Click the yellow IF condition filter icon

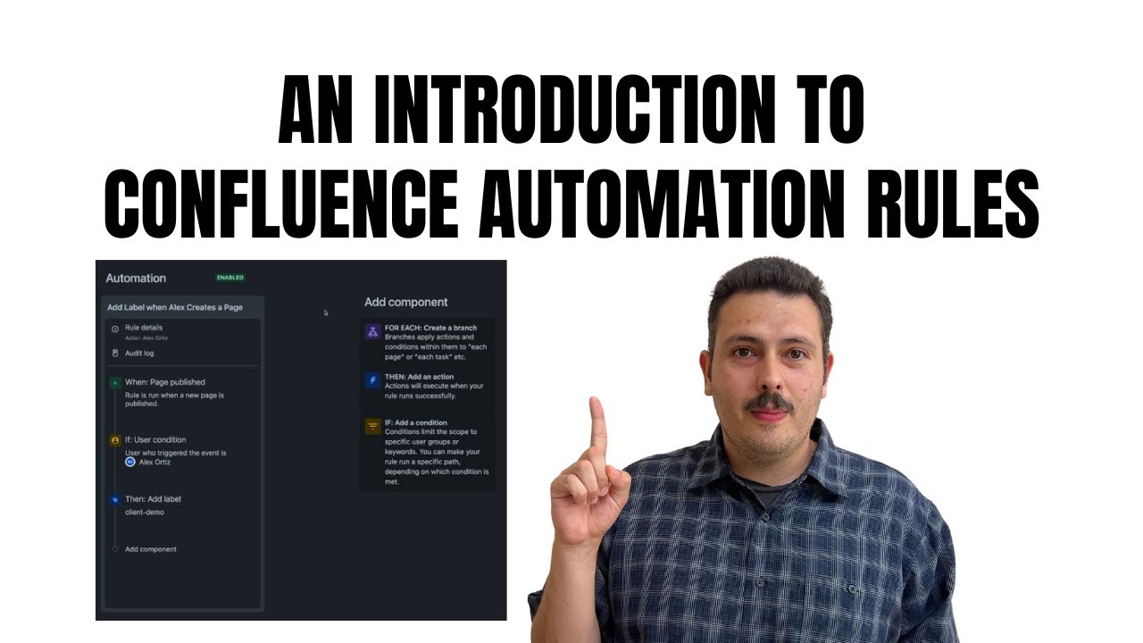372,426
